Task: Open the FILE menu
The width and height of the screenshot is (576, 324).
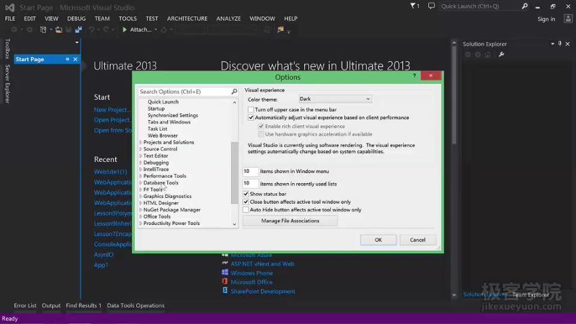Action: coord(10,18)
